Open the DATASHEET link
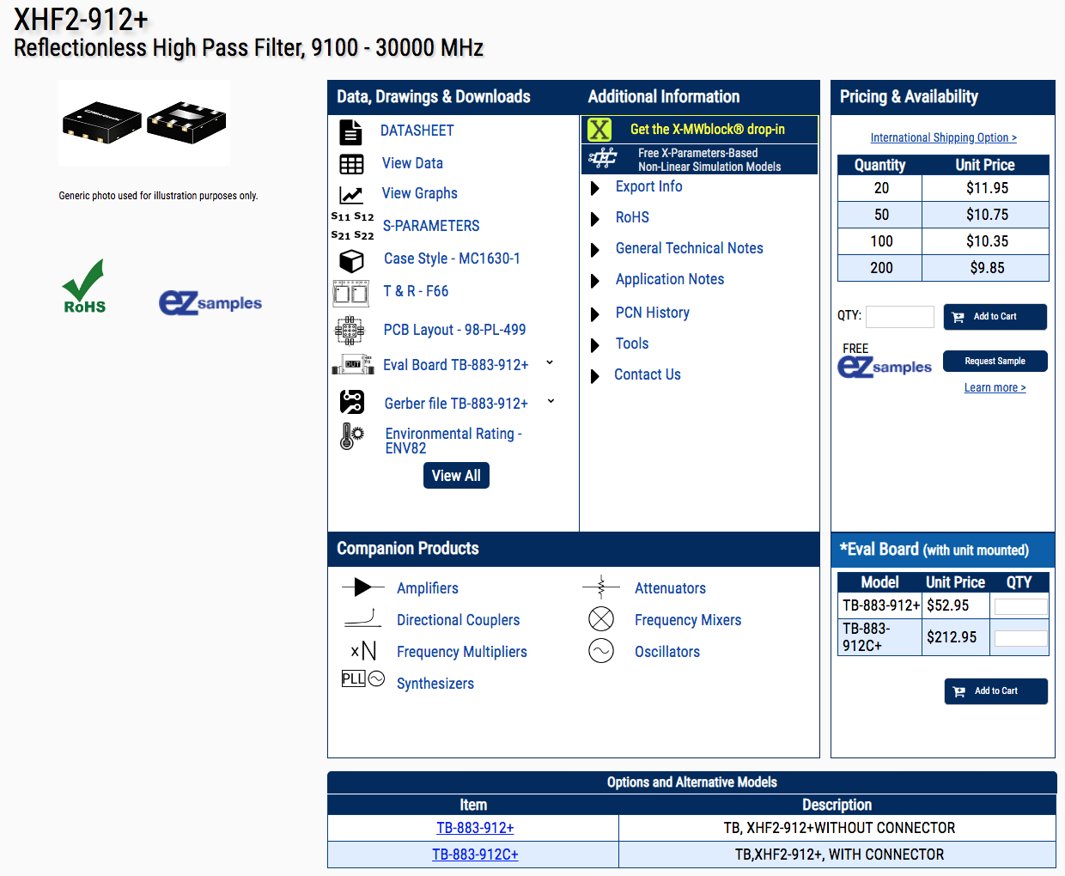 click(x=417, y=131)
